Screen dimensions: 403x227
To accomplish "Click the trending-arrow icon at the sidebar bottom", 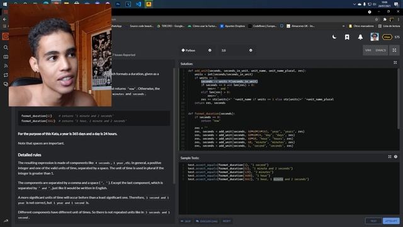I will pyautogui.click(x=6, y=221).
